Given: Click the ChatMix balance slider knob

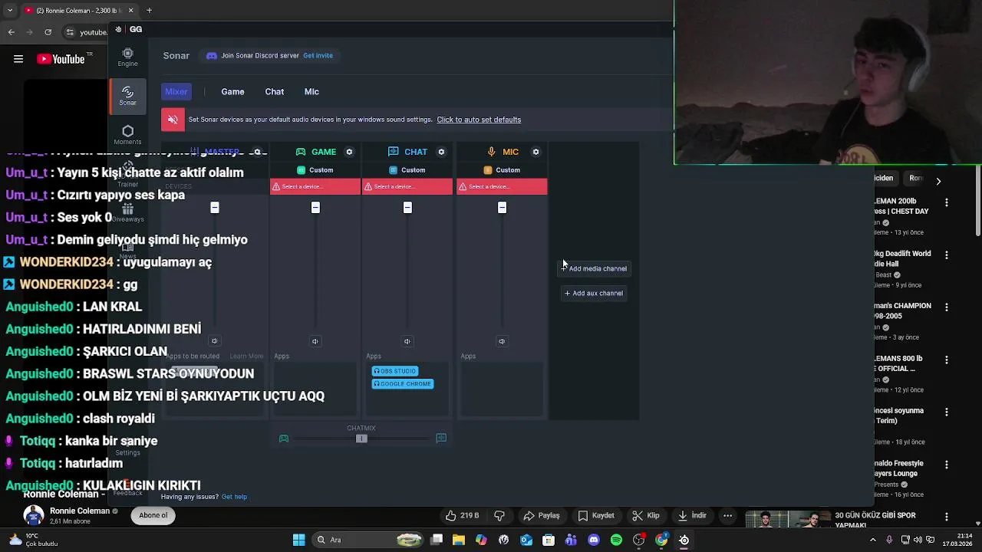Looking at the screenshot, I should pyautogui.click(x=361, y=439).
